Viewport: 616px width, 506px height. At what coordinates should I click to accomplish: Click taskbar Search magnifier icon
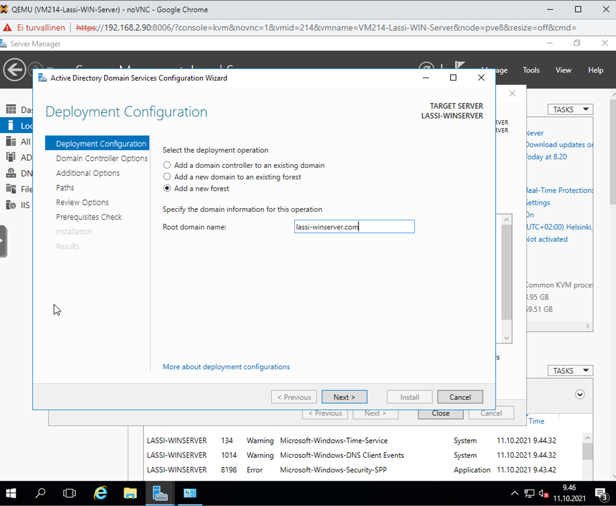40,493
